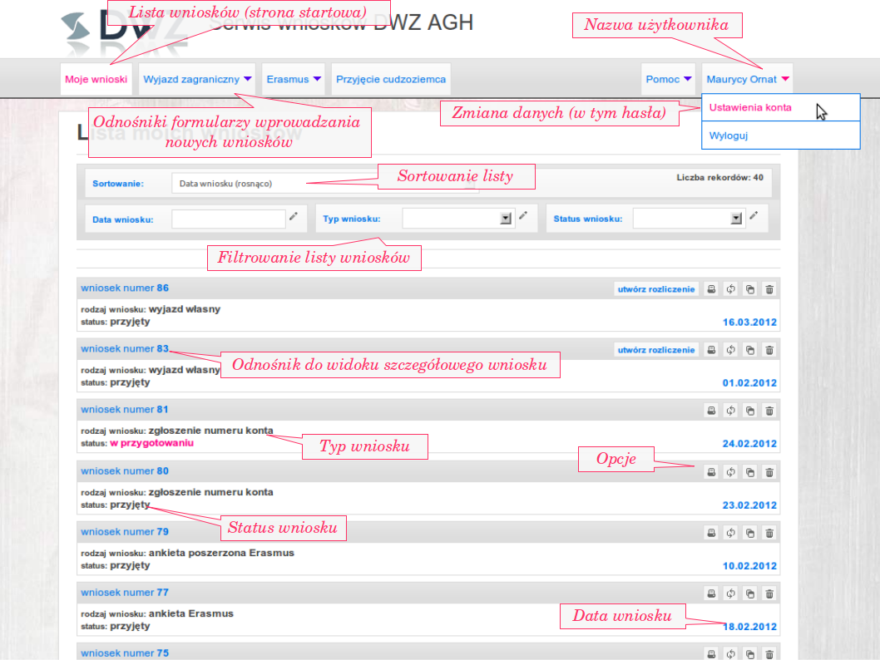Click status text 'w przygotowaniu'
Image resolution: width=880 pixels, height=660 pixels.
pos(151,443)
